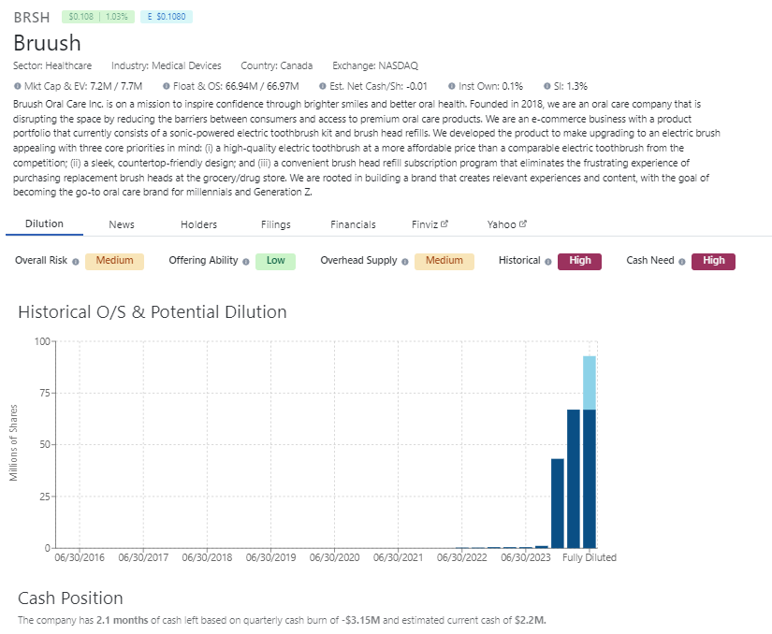Screen dimensions: 772x634
Task: Open the Holders tab
Action: point(198,224)
